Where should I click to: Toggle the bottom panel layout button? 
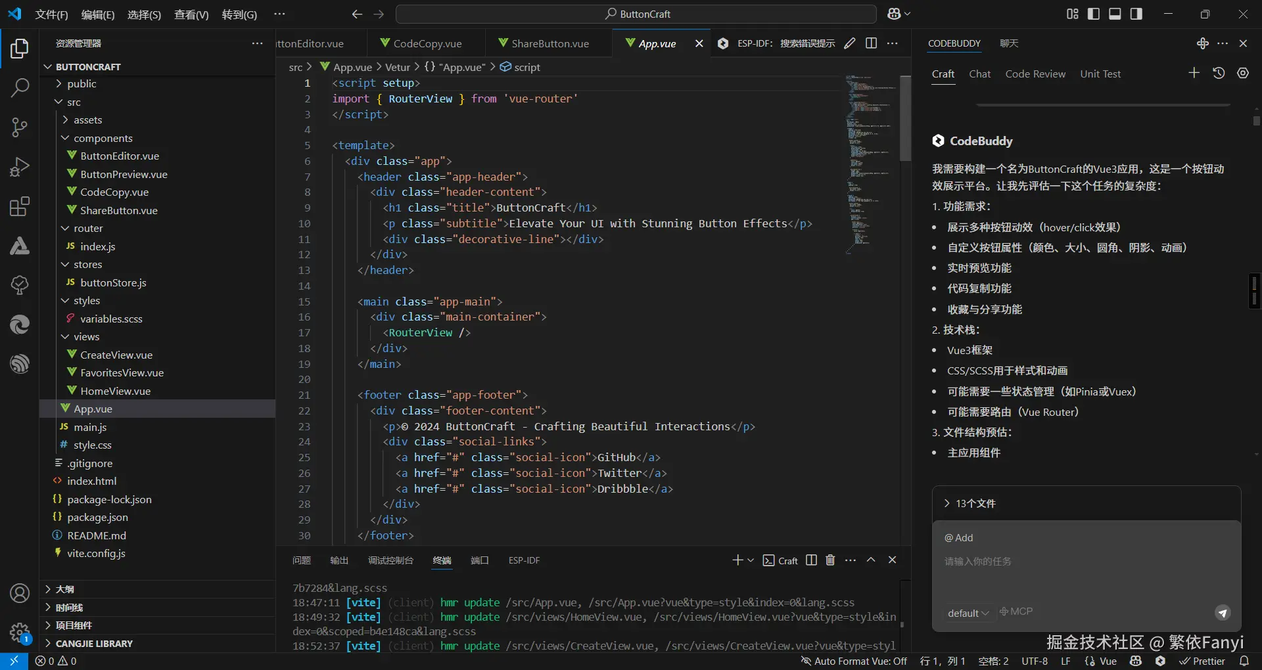tap(1115, 14)
